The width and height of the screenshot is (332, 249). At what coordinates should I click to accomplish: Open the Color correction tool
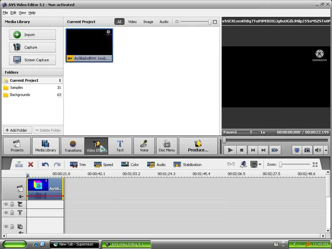point(130,164)
